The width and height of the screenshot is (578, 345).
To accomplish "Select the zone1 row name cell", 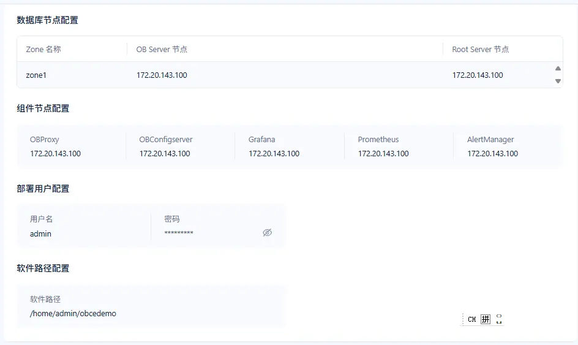I will 36,75.
